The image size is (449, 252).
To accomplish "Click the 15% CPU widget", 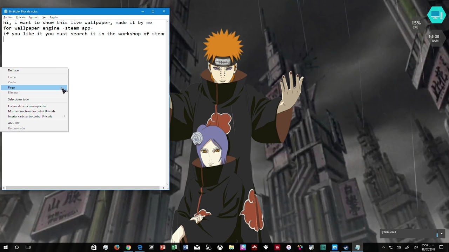I will (x=416, y=24).
